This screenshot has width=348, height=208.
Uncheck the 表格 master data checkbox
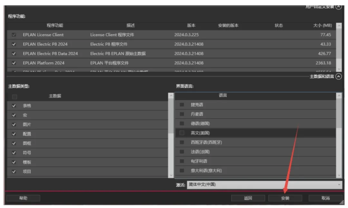(x=14, y=106)
